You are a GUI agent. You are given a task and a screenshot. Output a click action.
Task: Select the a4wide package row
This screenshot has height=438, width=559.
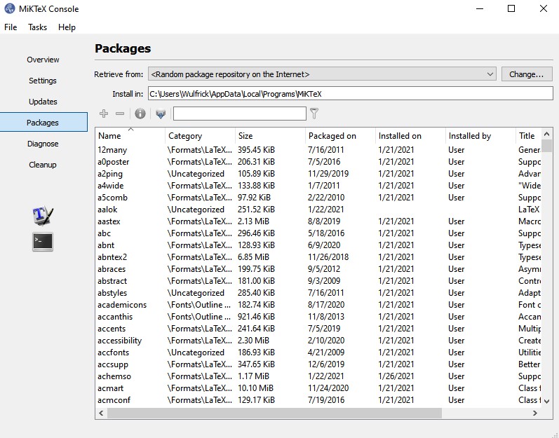click(x=318, y=186)
